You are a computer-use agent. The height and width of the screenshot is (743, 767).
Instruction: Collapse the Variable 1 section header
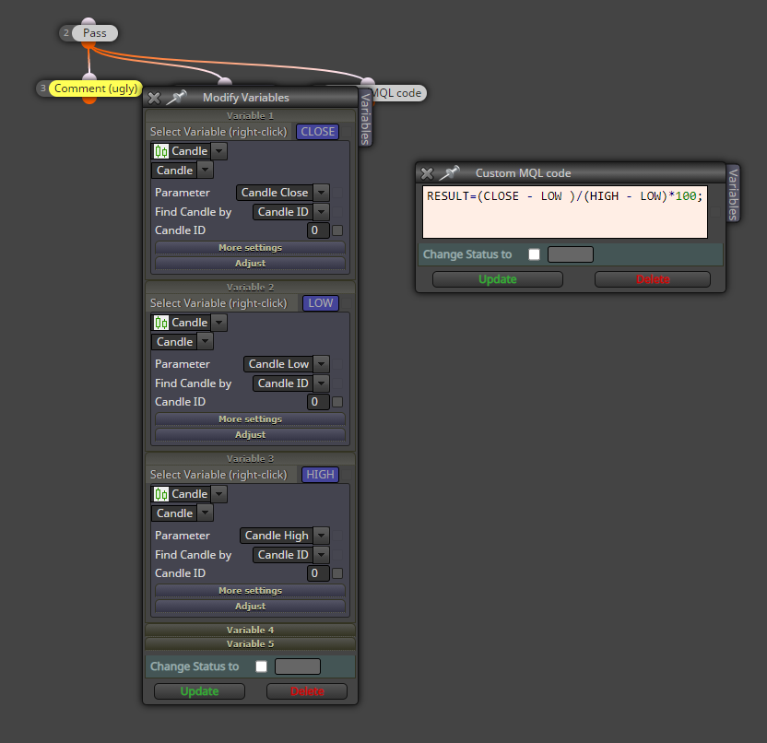pyautogui.click(x=250, y=116)
